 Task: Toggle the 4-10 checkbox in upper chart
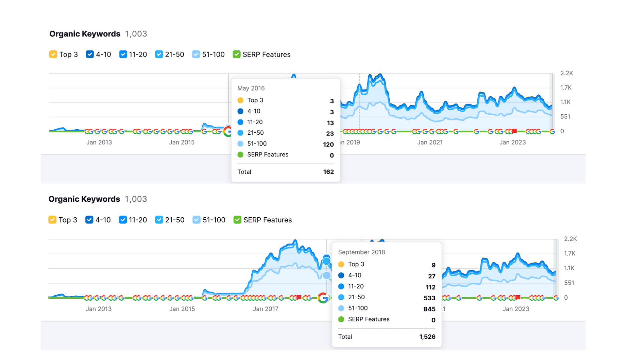click(x=89, y=54)
